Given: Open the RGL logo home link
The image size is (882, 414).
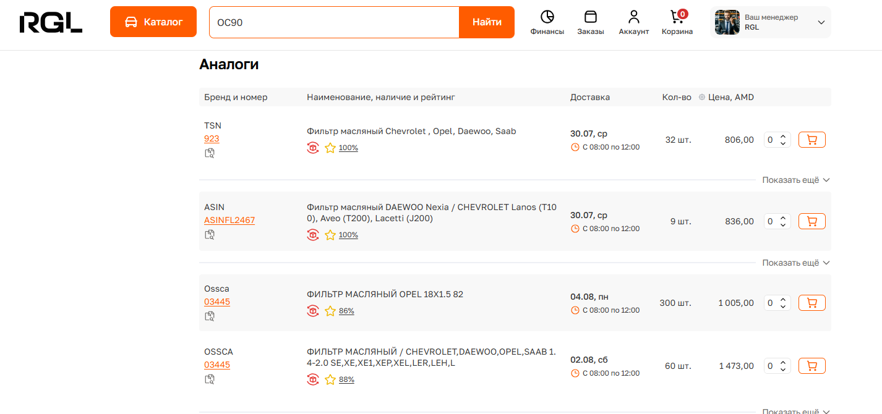Looking at the screenshot, I should pos(51,22).
